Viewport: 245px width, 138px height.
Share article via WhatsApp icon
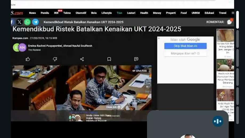(x=27, y=22)
